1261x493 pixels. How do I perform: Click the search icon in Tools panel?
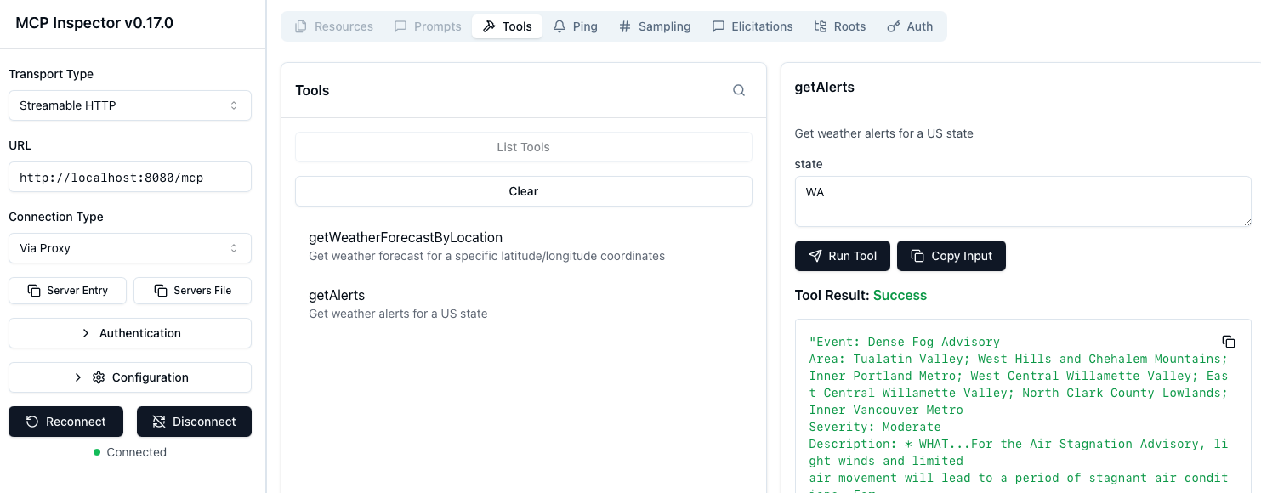739,91
